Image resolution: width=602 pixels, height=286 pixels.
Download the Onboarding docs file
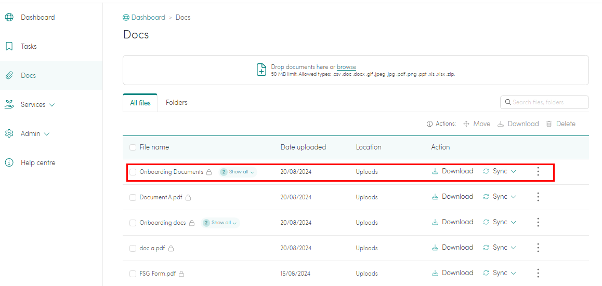coord(452,222)
